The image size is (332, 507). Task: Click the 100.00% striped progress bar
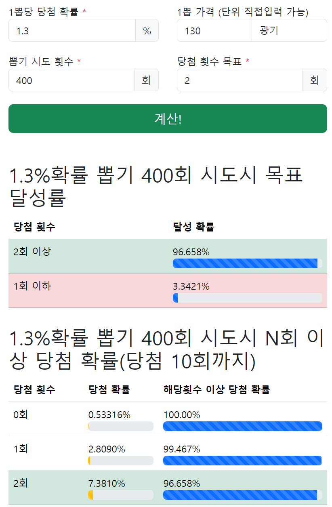pyautogui.click(x=242, y=426)
